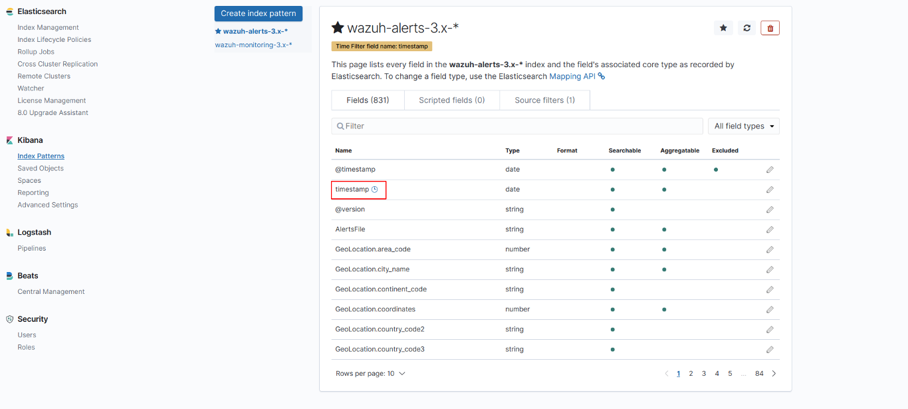Viewport: 908px width, 409px height.
Task: Click the Kibana logo icon in sidebar
Action: pyautogui.click(x=9, y=140)
